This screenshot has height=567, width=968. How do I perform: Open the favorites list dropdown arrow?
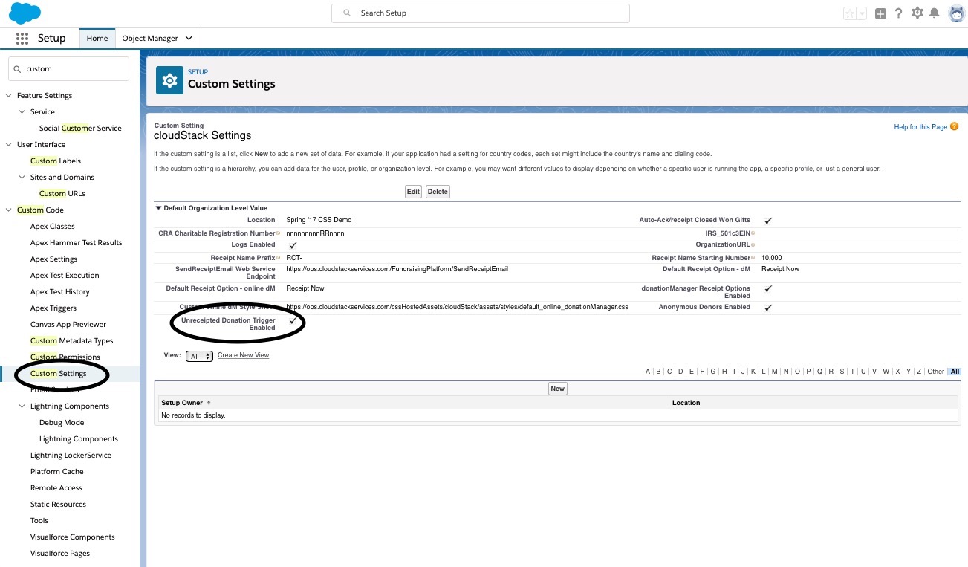pyautogui.click(x=862, y=13)
